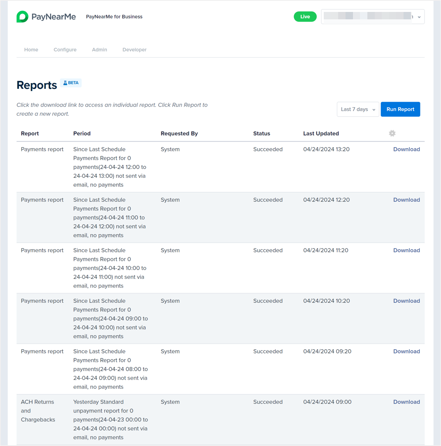Viewport: 441px width, 446px height.
Task: Click the Last Updated column header
Action: pyautogui.click(x=321, y=133)
